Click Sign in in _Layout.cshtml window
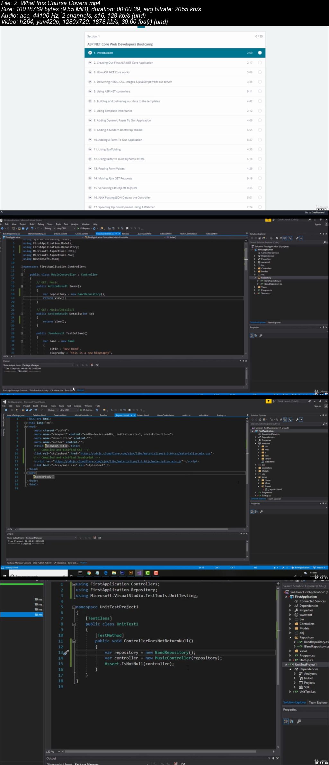The image size is (329, 765). (317, 406)
